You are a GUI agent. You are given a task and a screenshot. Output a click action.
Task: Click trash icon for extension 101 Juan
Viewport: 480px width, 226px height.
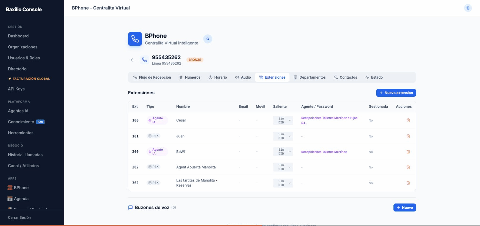pyautogui.click(x=408, y=136)
